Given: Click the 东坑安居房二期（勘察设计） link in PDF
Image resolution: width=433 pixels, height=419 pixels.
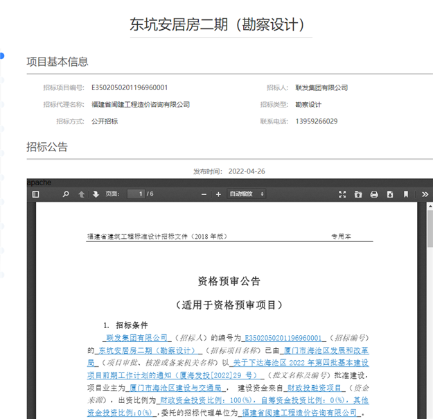Looking at the screenshot, I should [x=147, y=350].
